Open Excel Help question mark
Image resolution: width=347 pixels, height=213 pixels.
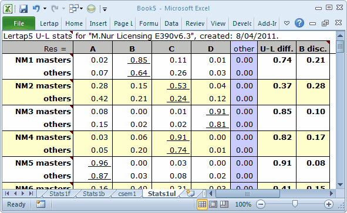coord(299,23)
